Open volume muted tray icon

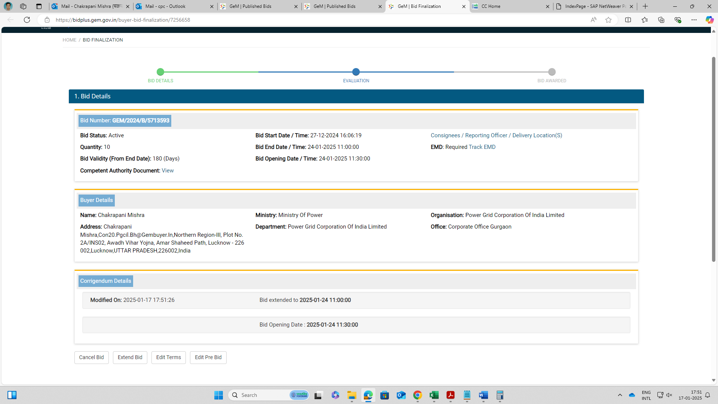(669, 395)
